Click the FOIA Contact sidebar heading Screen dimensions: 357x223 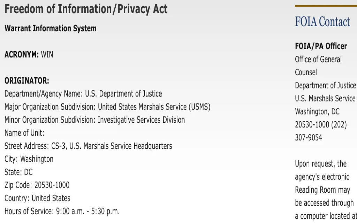tap(322, 22)
